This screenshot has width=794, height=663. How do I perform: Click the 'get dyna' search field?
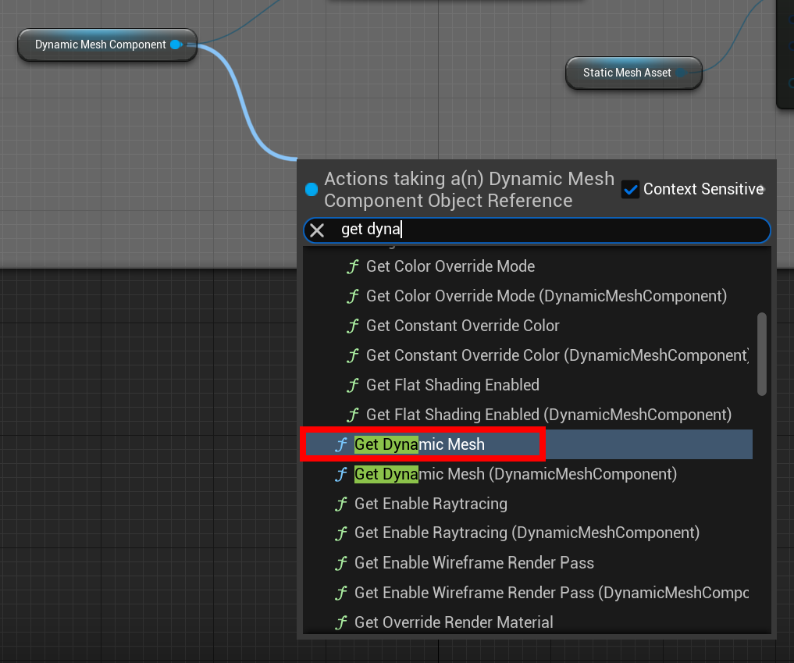[x=537, y=230]
